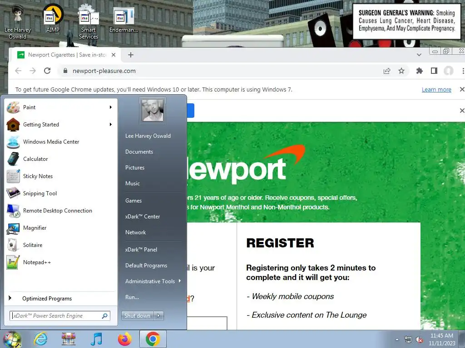Dismiss the Chrome update notice

pos(462,89)
